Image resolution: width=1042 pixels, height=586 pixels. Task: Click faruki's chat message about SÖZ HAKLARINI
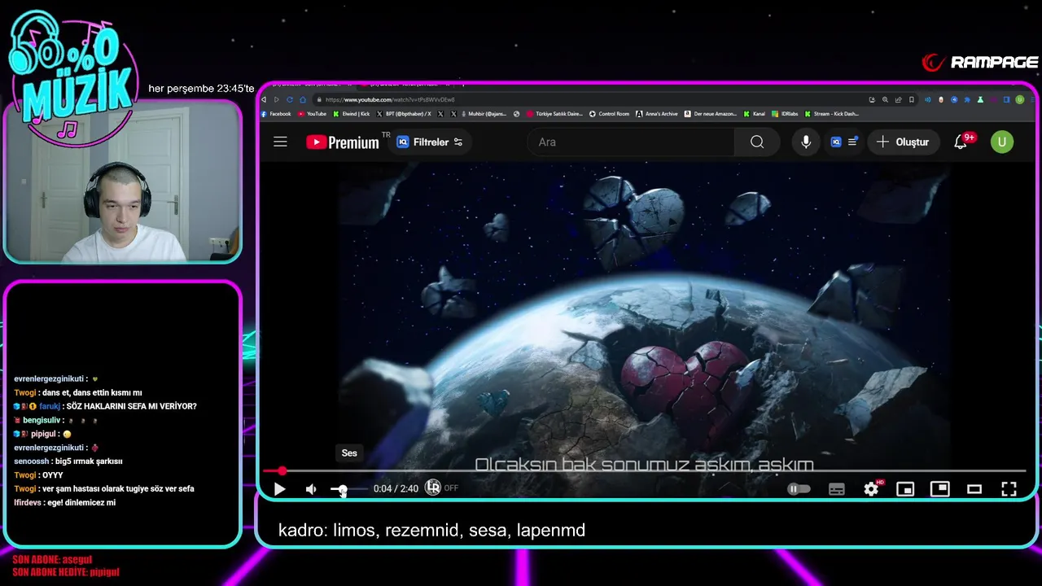pyautogui.click(x=105, y=406)
